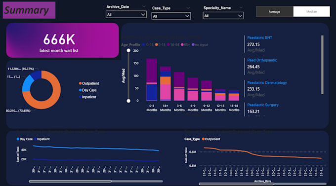Click the 80.210... (73.45%) donut label
Viewport: 336px width, 186px height.
[18, 111]
